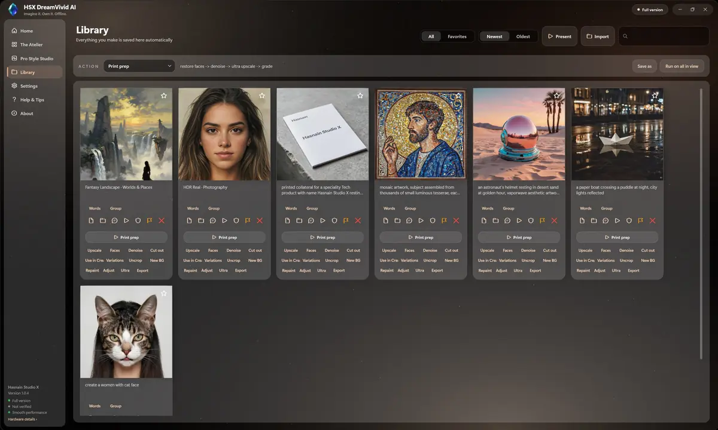718x430 pixels.
Task: Click the red X on paper boat card
Action: [x=652, y=220]
